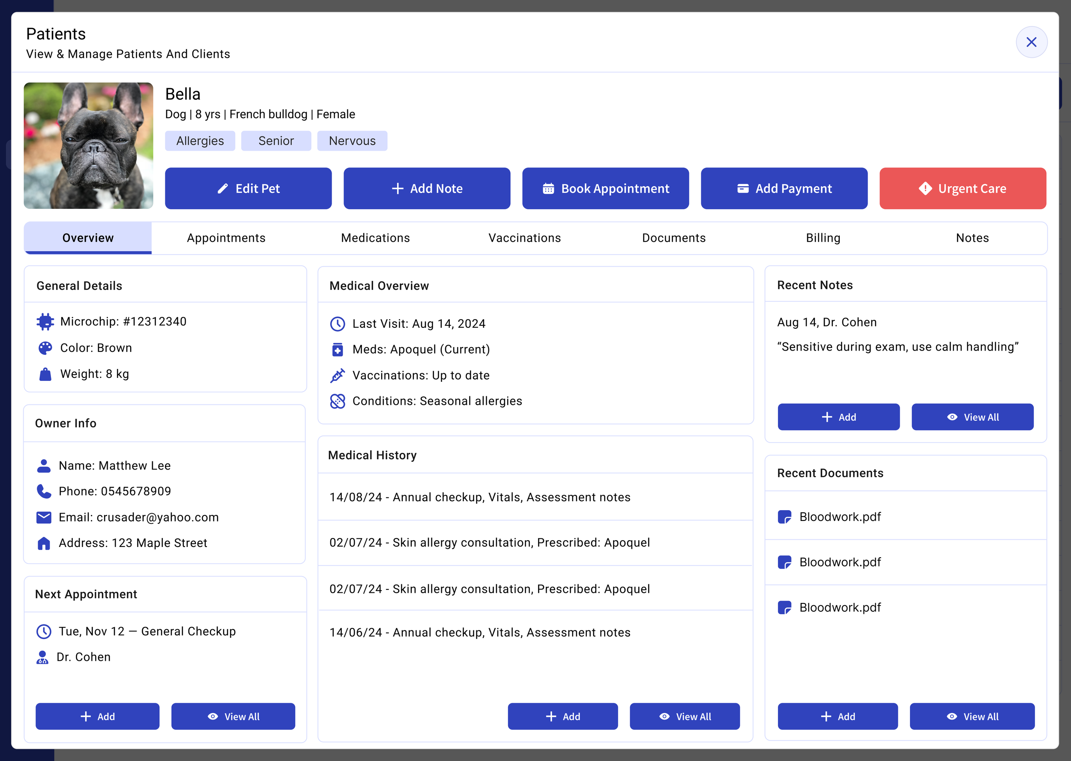
Task: Click the weight icon next to 8 kg
Action: tap(45, 374)
